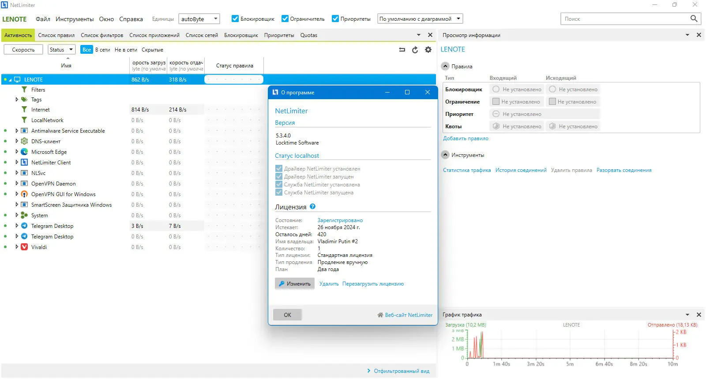706x379 pixels.
Task: Click the Vivaldi application icon
Action: (x=24, y=247)
